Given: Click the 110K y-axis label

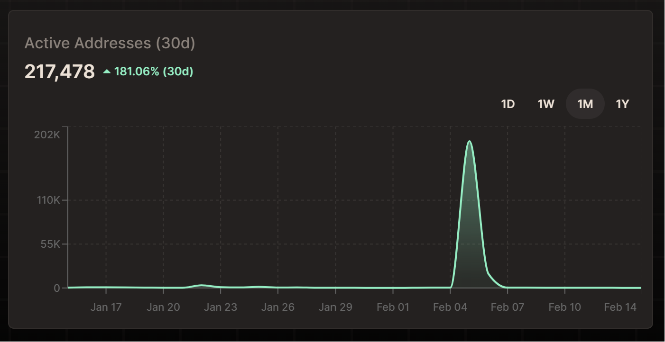Looking at the screenshot, I should point(48,200).
